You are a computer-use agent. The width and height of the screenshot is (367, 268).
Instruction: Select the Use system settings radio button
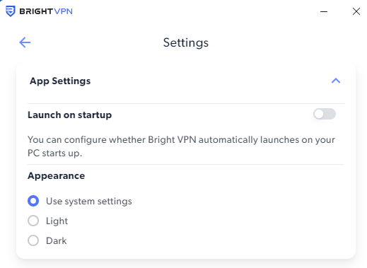point(33,201)
